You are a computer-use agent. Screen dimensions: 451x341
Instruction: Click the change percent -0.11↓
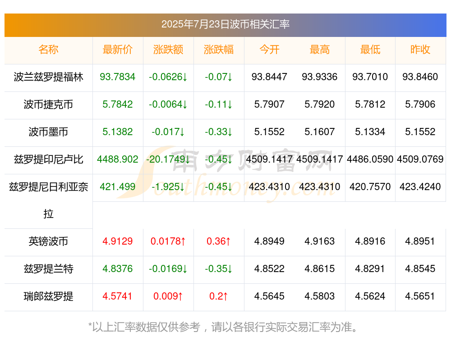pyautogui.click(x=219, y=105)
